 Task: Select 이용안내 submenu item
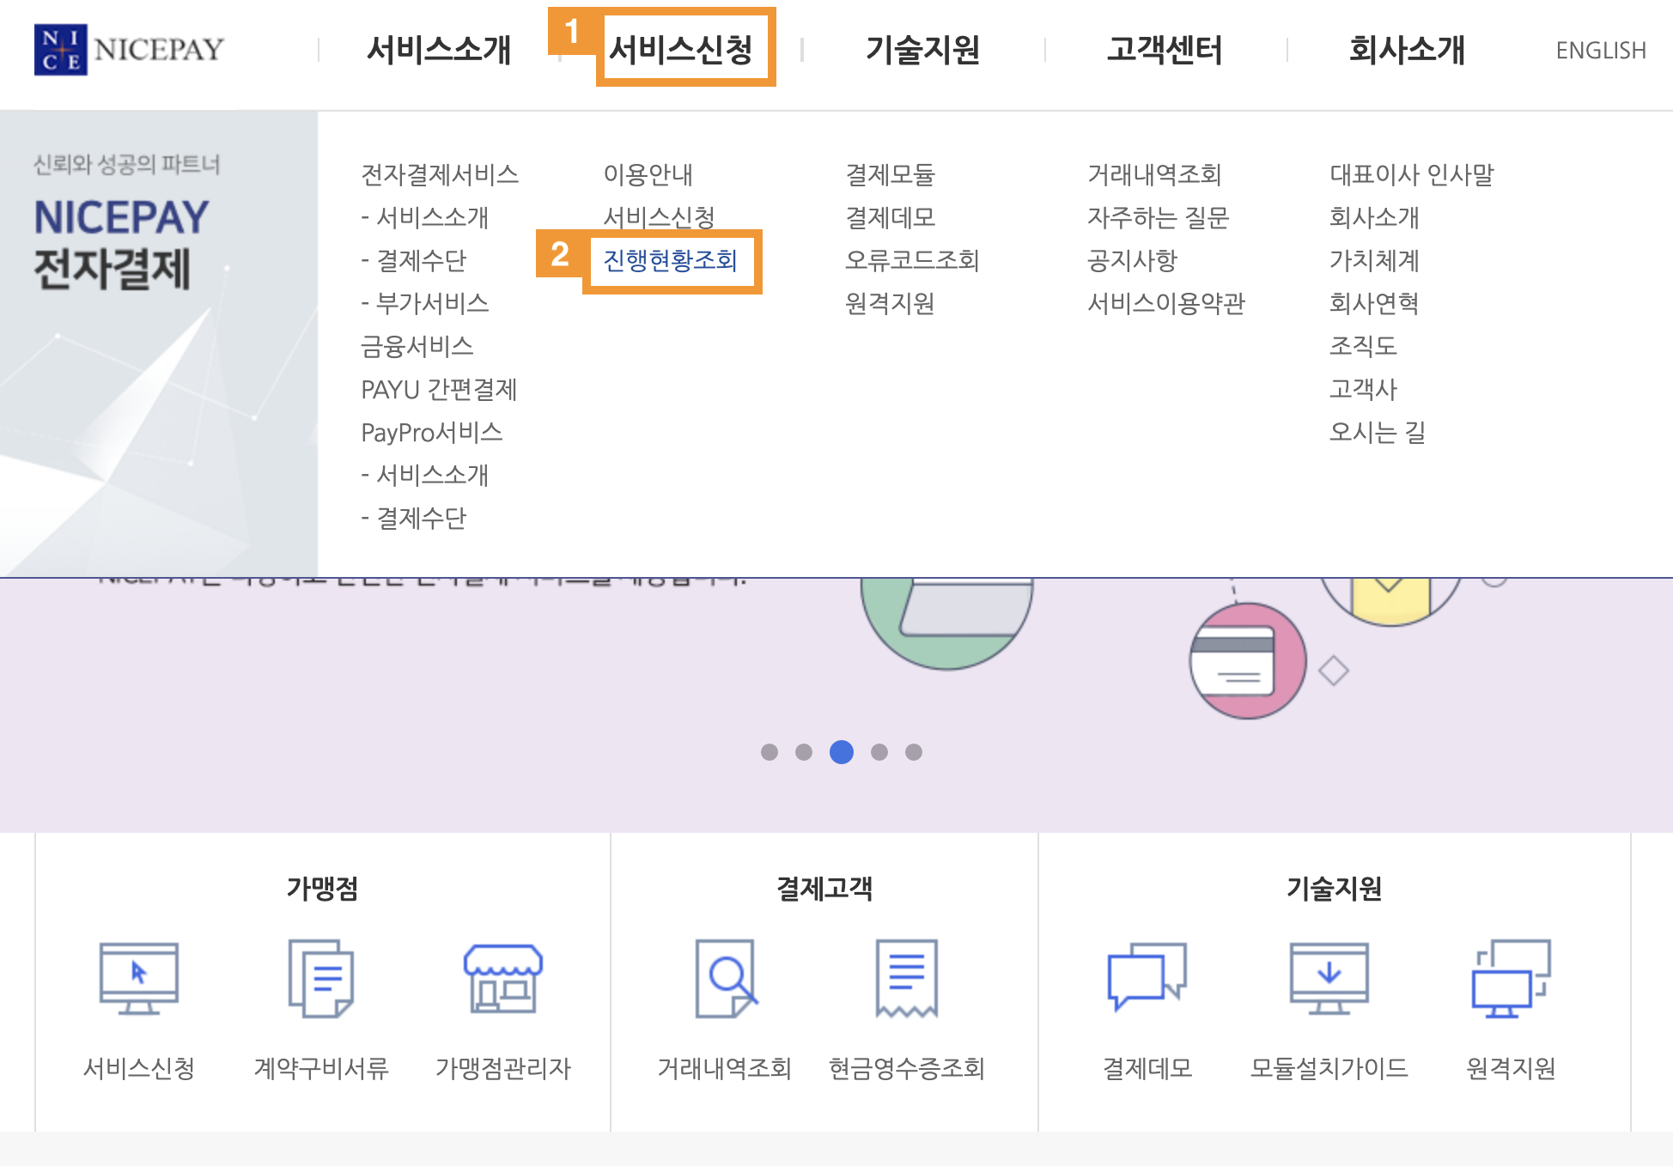pos(648,174)
